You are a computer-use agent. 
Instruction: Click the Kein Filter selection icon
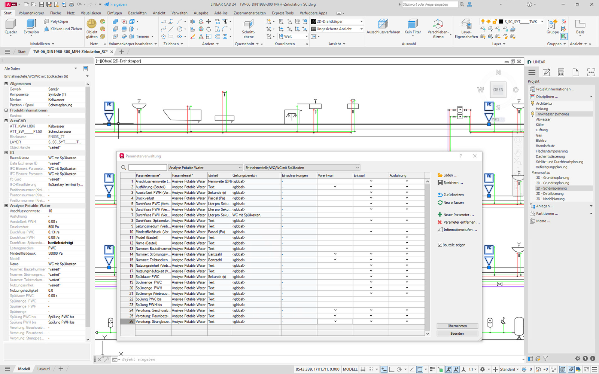pos(413,24)
